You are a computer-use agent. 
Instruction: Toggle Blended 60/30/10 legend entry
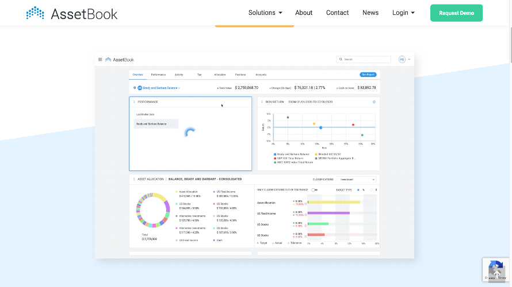(328, 154)
